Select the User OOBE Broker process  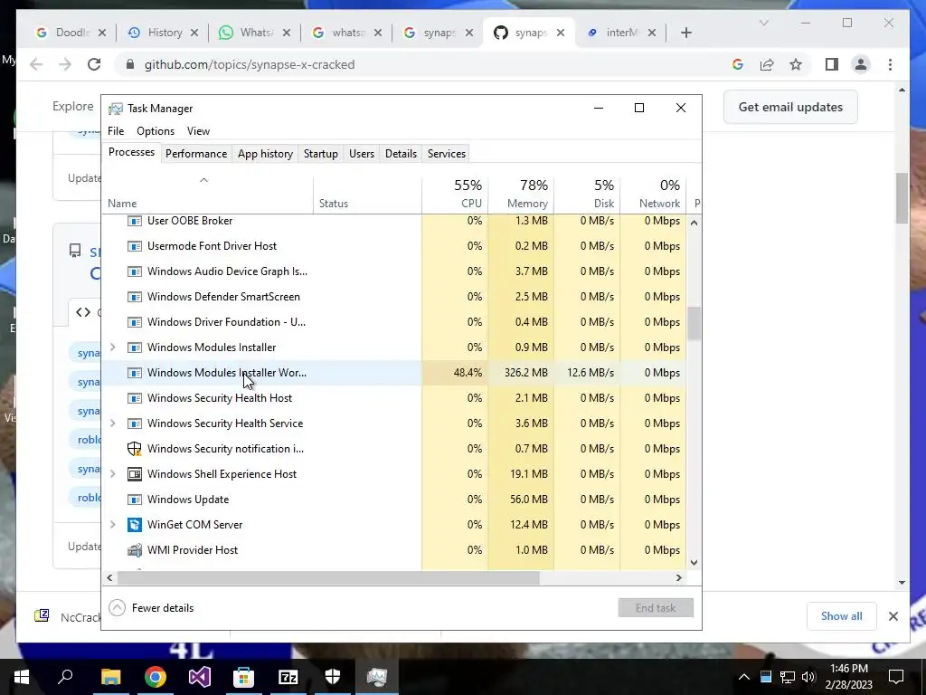coord(393,221)
